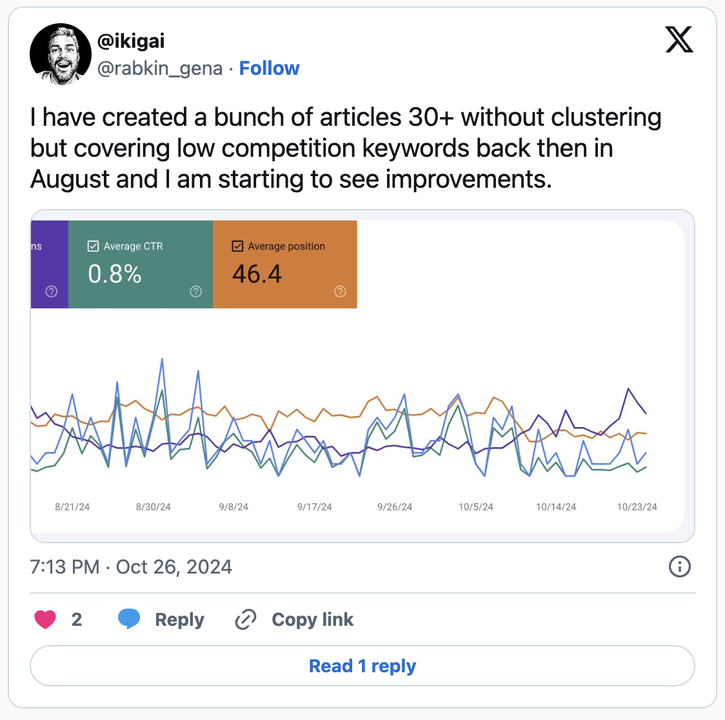Image resolution: width=725 pixels, height=720 pixels.
Task: Click the @ikigai display name
Action: 131,41
